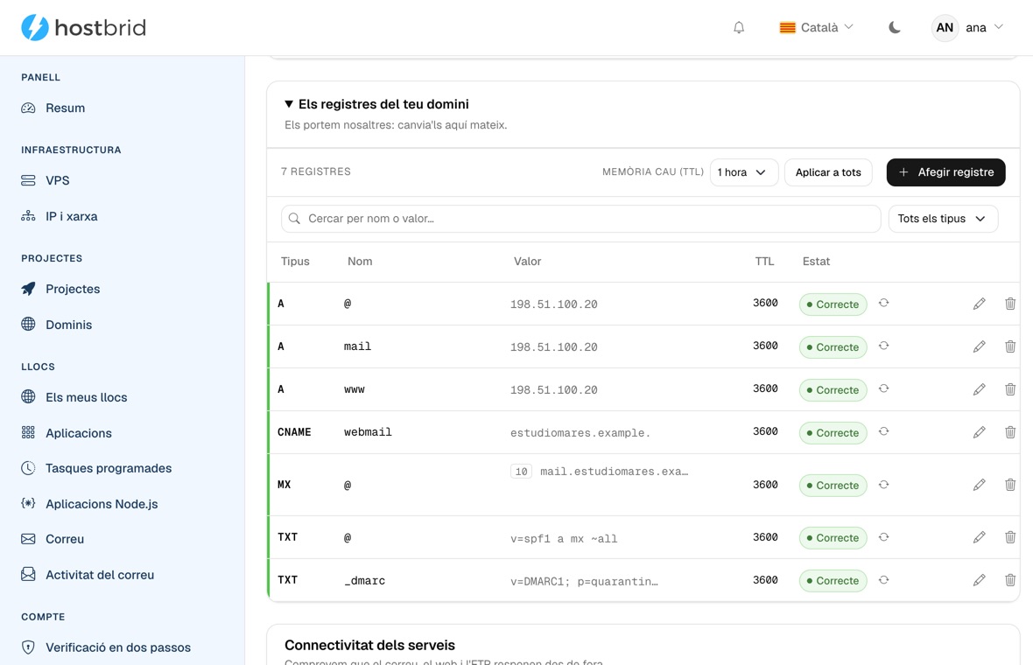Click the 7 REGISTRES count label
Viewport: 1033px width, 665px height.
click(315, 171)
